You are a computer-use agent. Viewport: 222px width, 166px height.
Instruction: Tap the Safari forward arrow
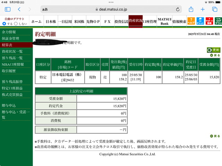coord(29,9)
